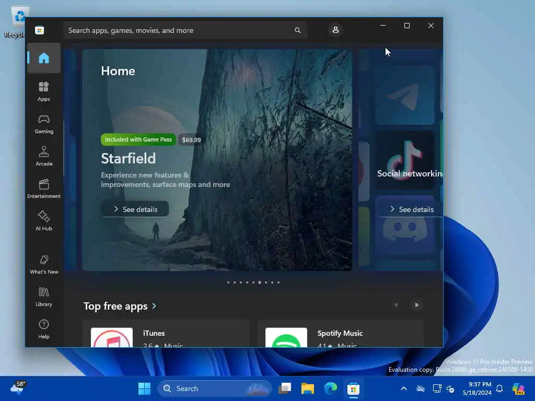
Task: Show next top free apps
Action: coord(417,305)
